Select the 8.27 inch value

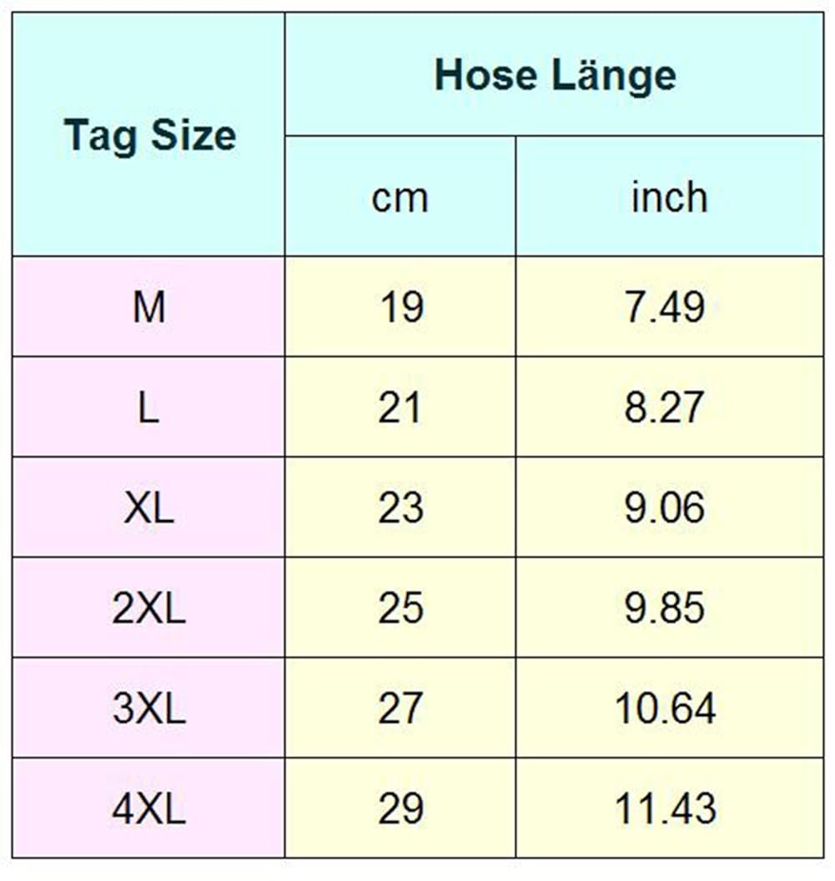(x=665, y=408)
